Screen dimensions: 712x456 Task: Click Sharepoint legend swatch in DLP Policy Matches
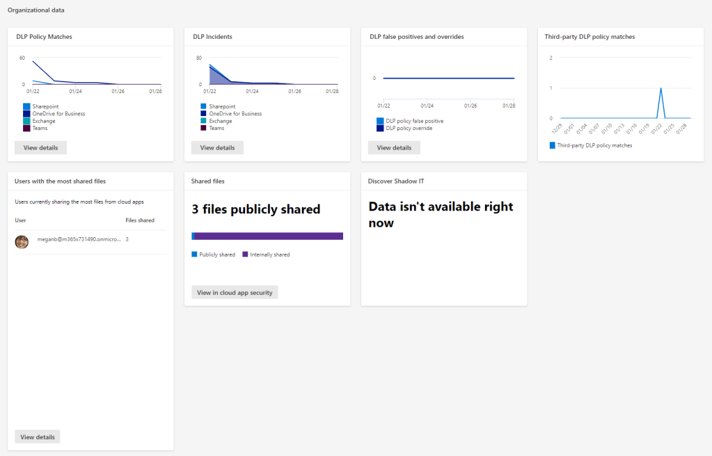[26, 106]
